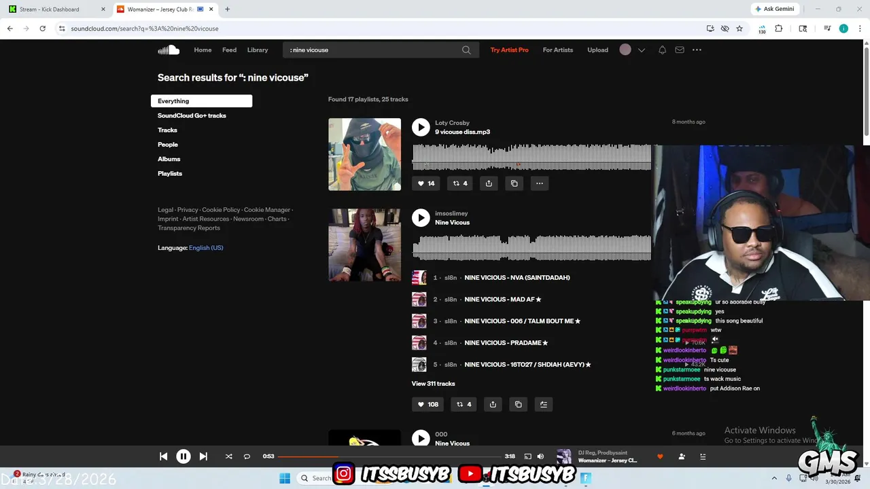
Task: Share the 9 vicouse diss.mp3 track
Action: [489, 183]
